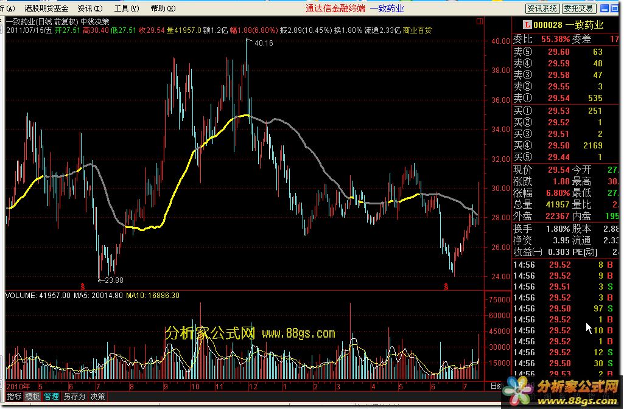The width and height of the screenshot is (624, 410).
Task: Switch to the 指标 tab
Action: [x=15, y=397]
